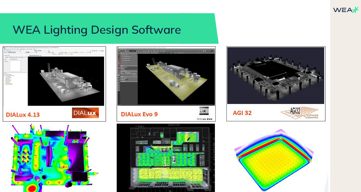Select the Construction mode tab in DIALux evo
The image size is (361, 192).
point(132,51)
